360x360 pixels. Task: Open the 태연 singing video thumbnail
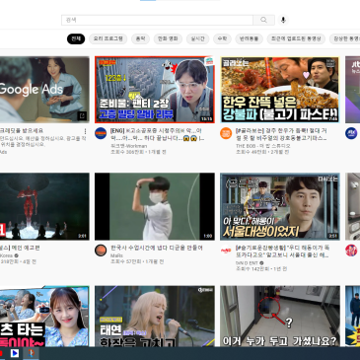[x=155, y=316]
